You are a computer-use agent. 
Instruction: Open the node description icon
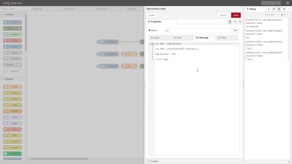(235, 21)
